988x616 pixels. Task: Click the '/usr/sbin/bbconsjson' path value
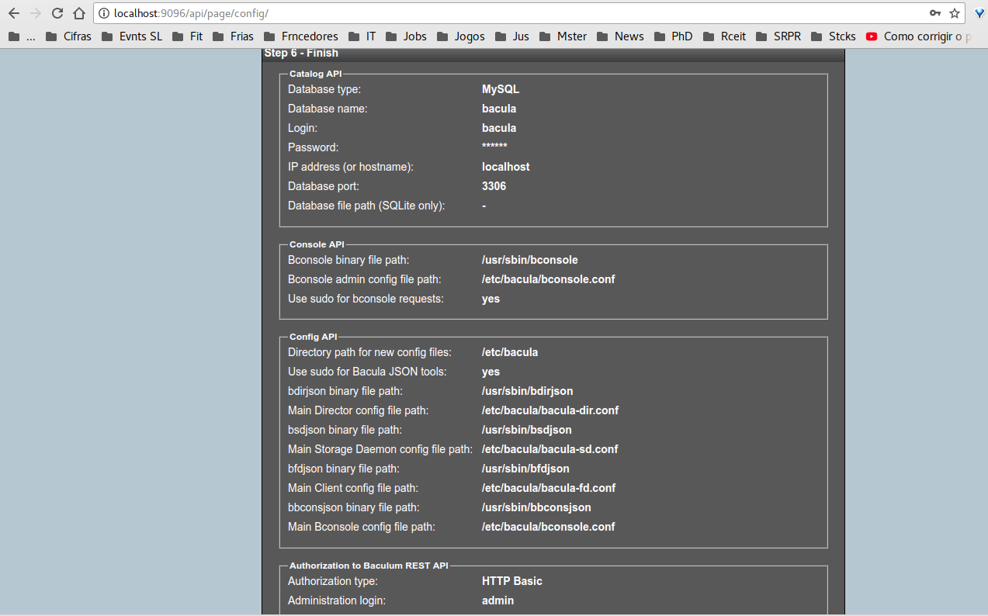[536, 507]
